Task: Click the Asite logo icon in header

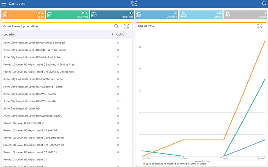Action: [x=134, y=4]
